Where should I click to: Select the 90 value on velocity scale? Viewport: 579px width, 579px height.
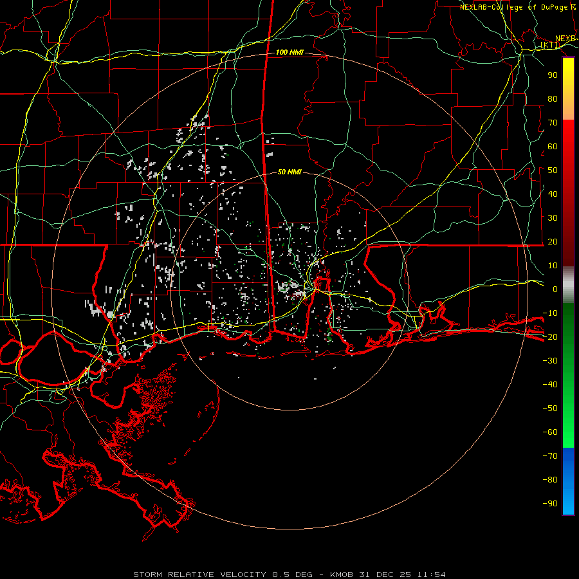pos(553,75)
